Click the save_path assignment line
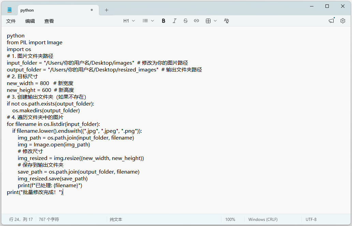The height and width of the screenshot is (226, 352). (x=78, y=172)
